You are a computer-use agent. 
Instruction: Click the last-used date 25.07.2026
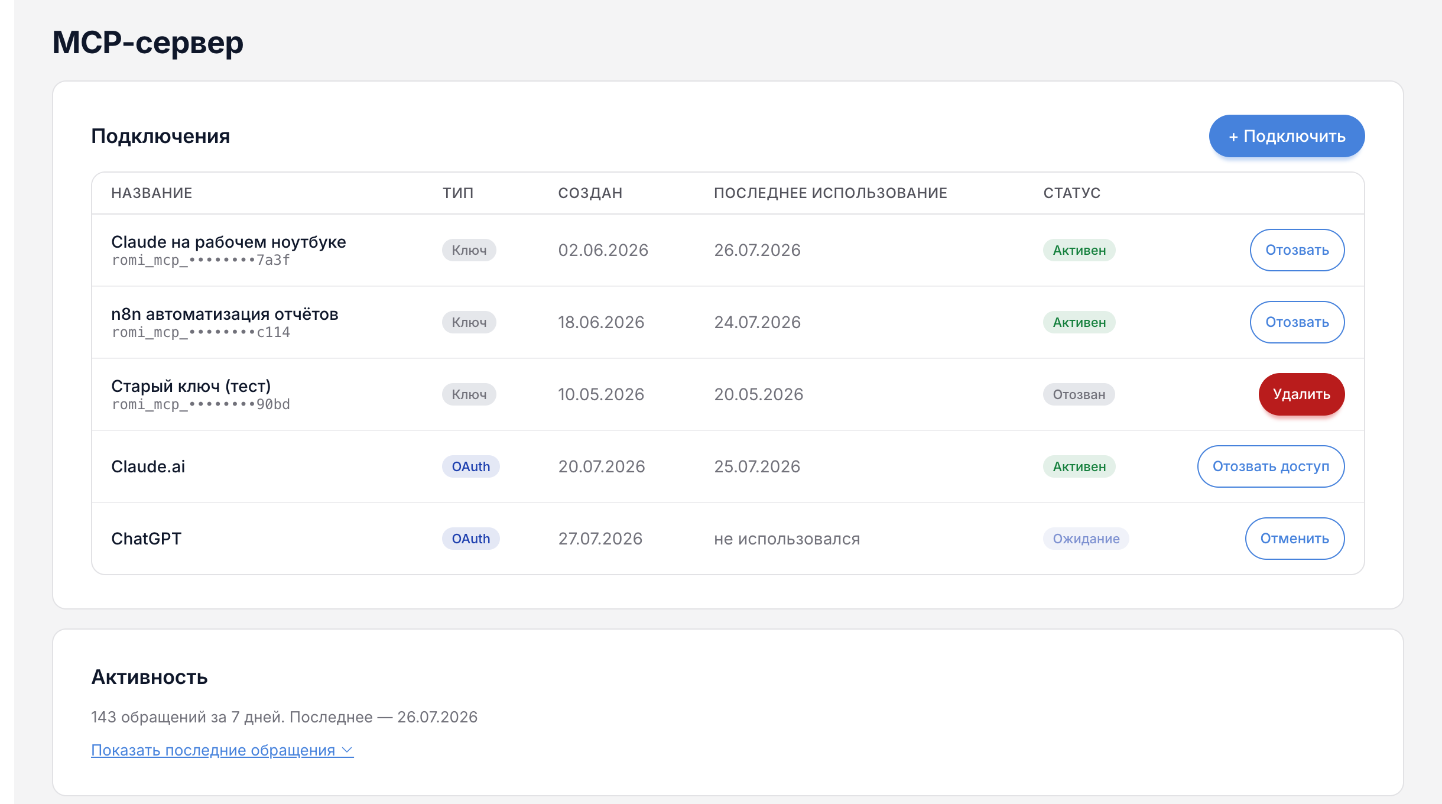tap(757, 466)
